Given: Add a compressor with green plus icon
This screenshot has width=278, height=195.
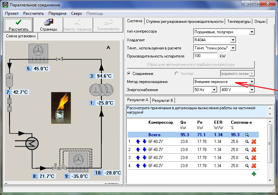Looking at the screenshot, I should pyautogui.click(x=254, y=174).
